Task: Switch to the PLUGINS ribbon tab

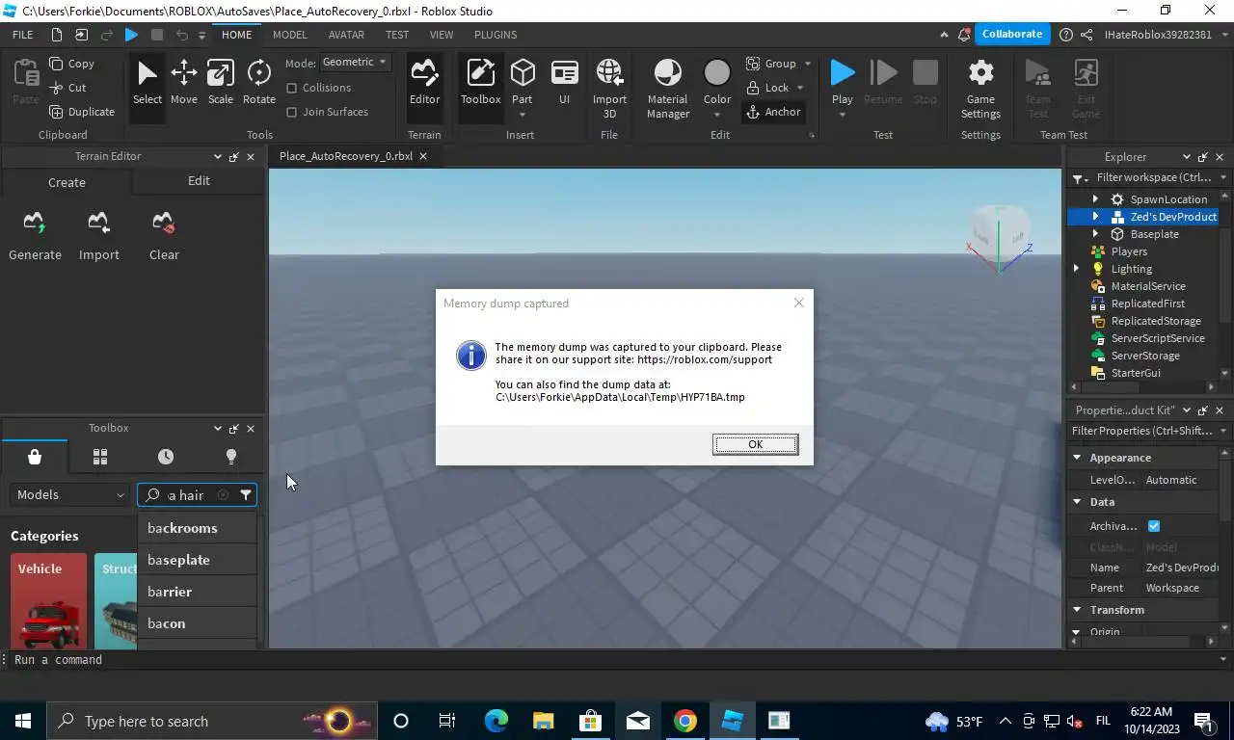Action: click(x=496, y=35)
